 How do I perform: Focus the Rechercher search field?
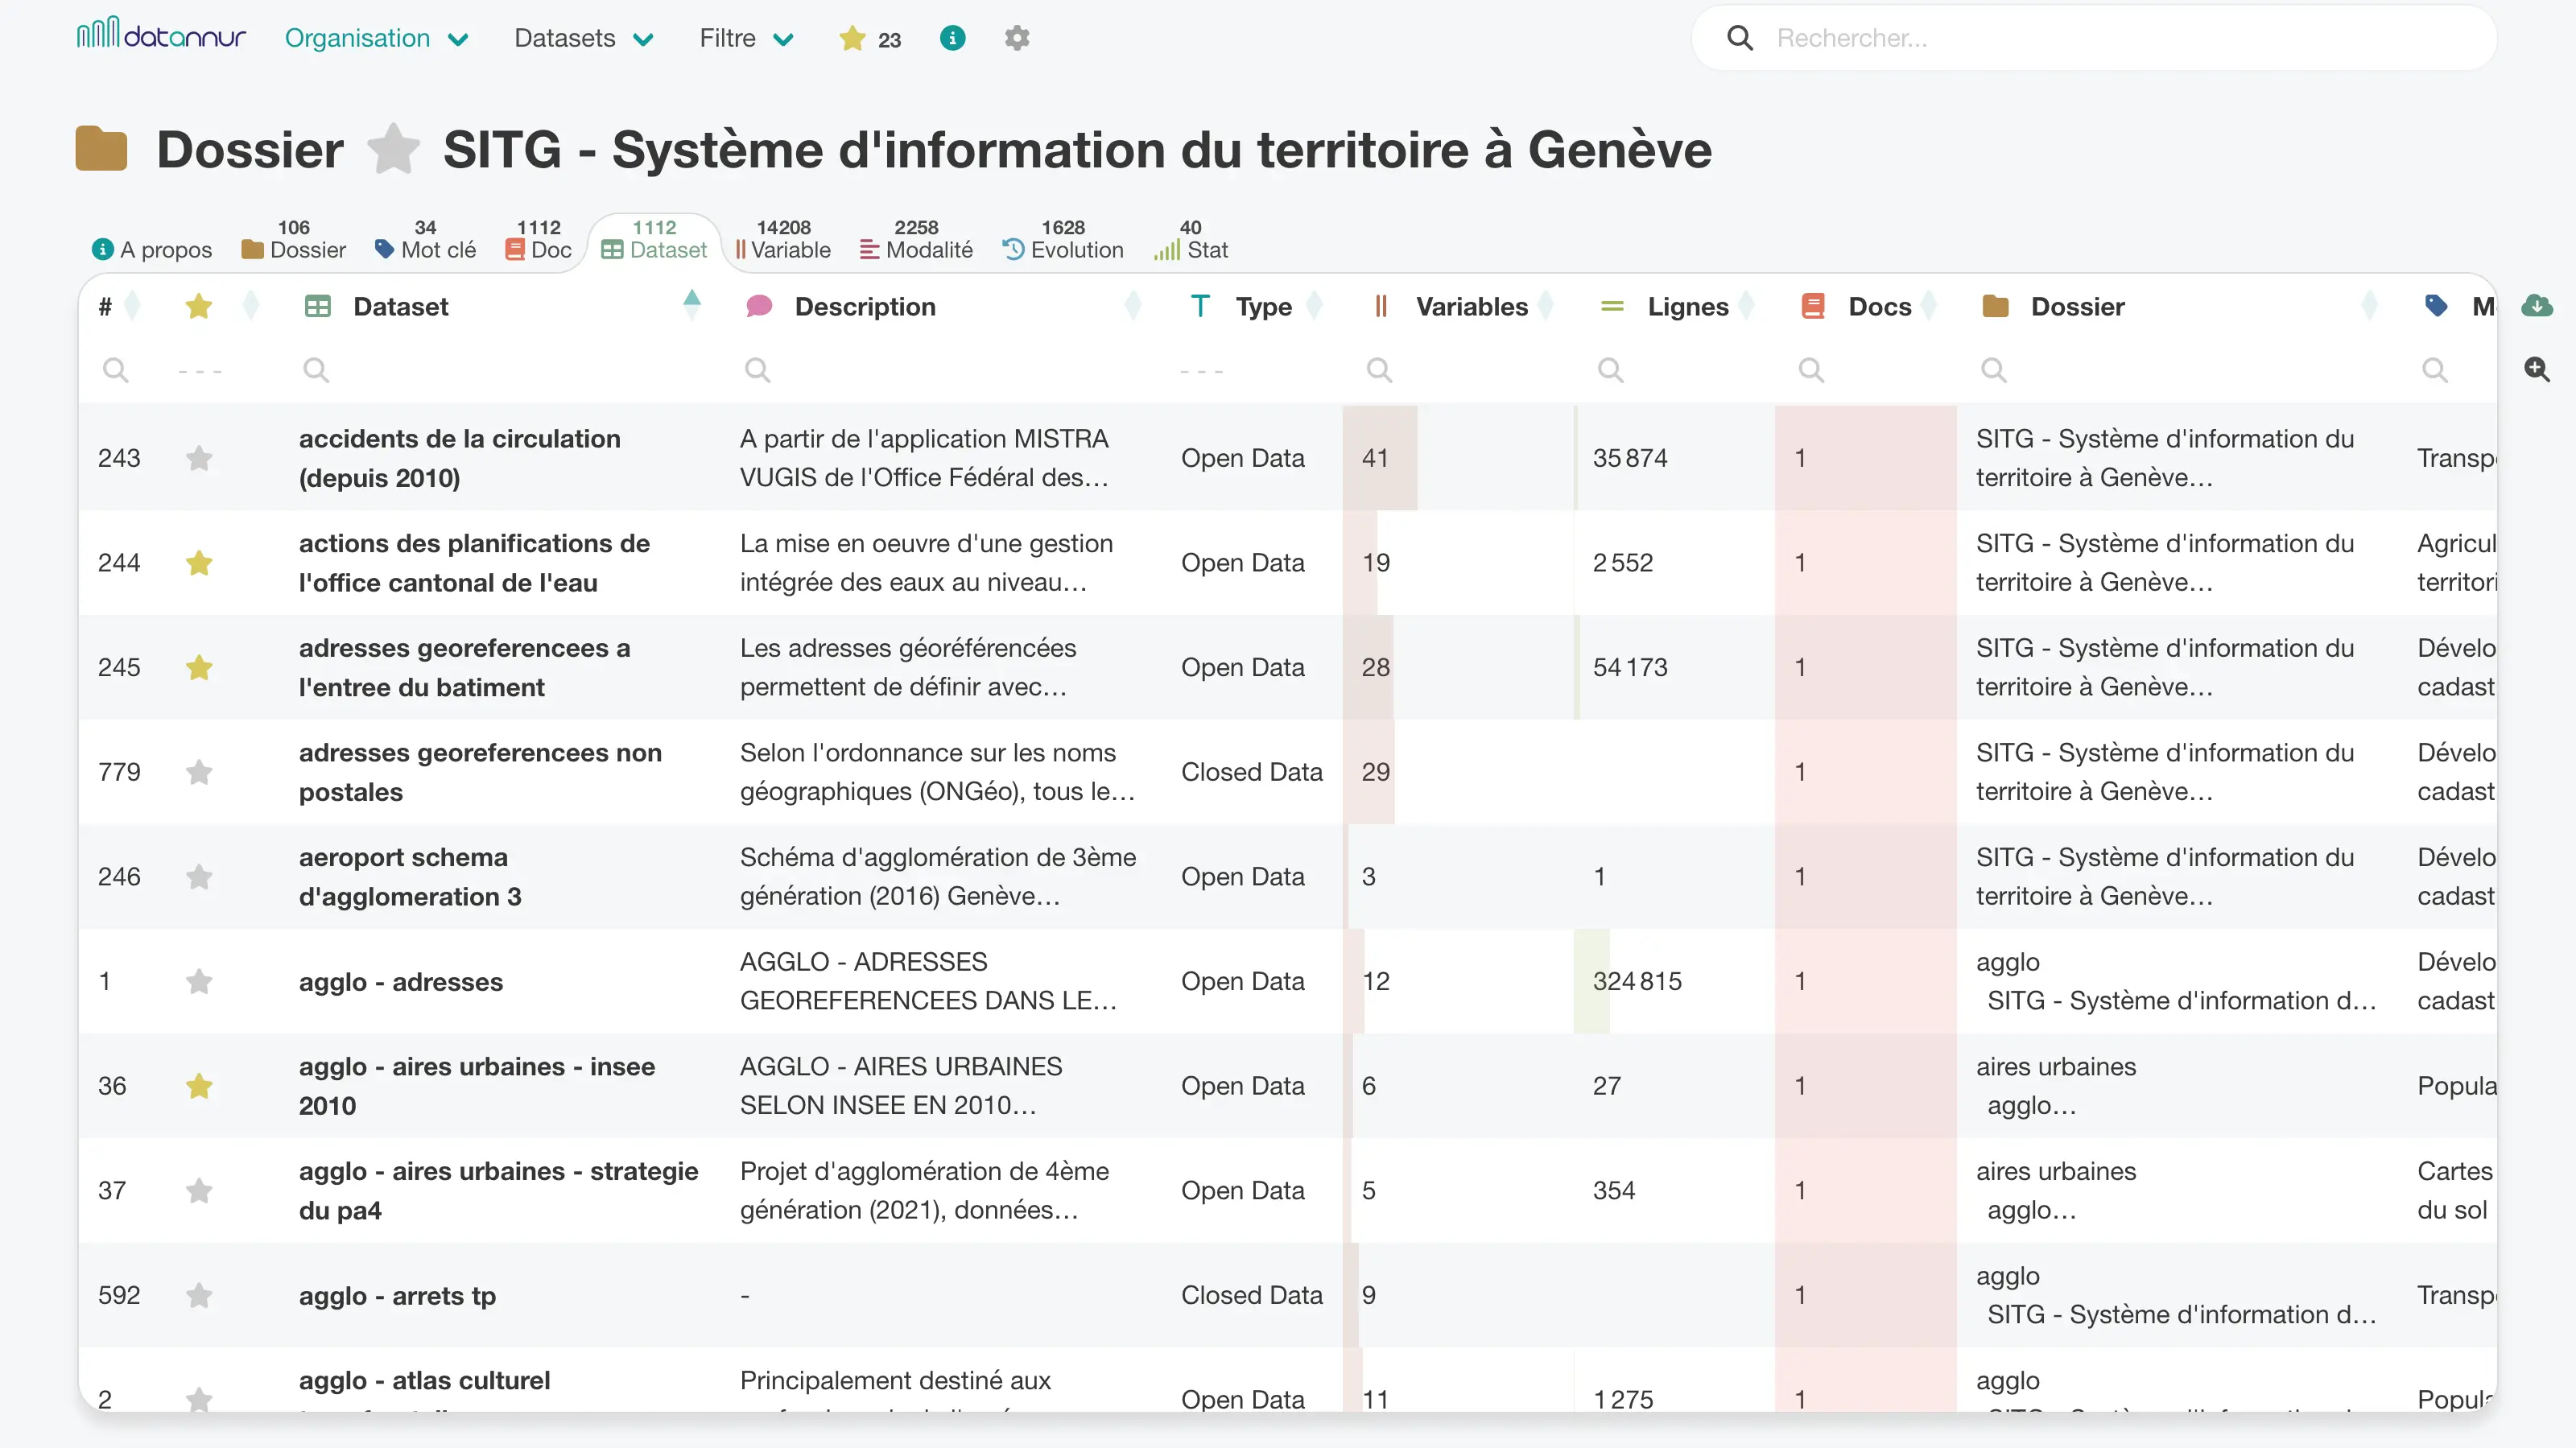[2094, 38]
